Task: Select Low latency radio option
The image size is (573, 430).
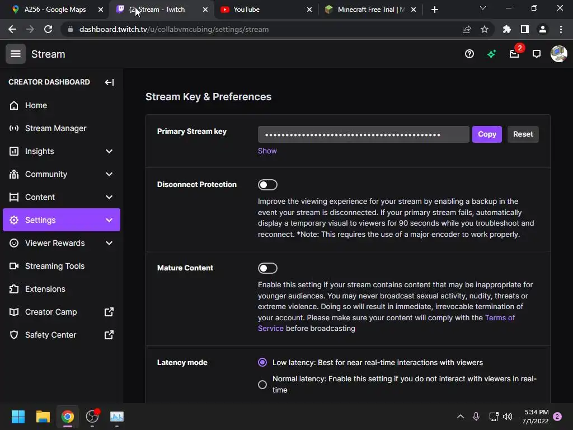Action: (x=262, y=362)
